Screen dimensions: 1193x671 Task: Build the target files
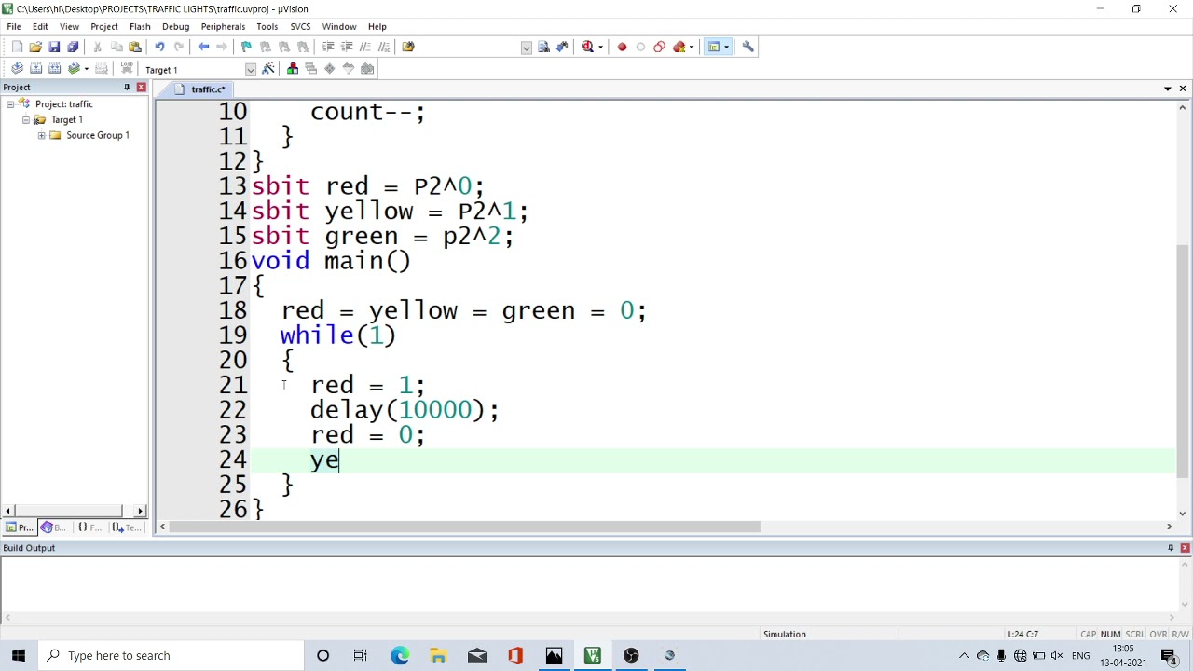pos(35,69)
